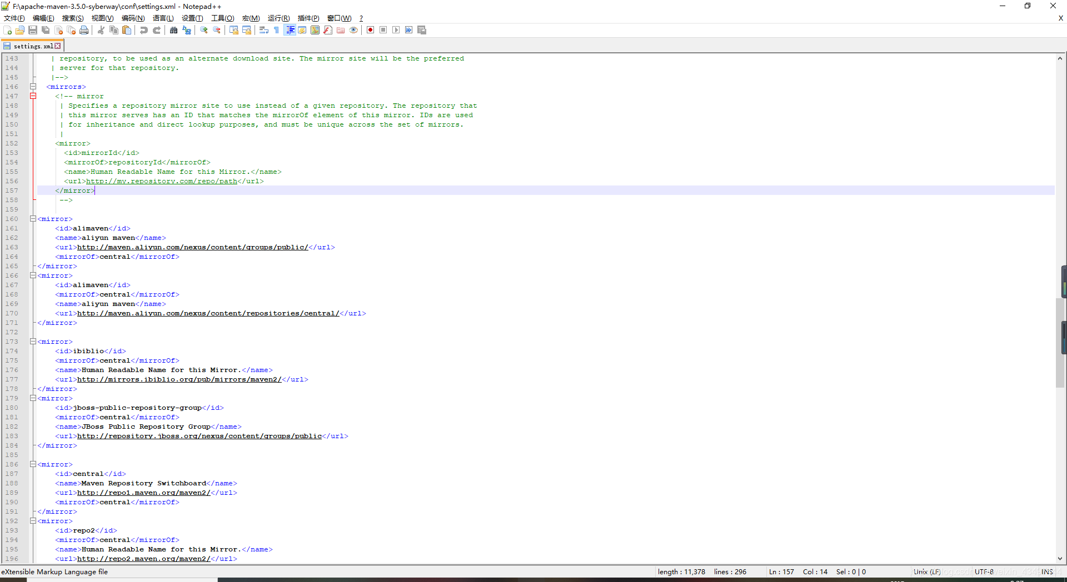Toggle synchronized vertical scrolling
This screenshot has height=582, width=1067.
(234, 30)
